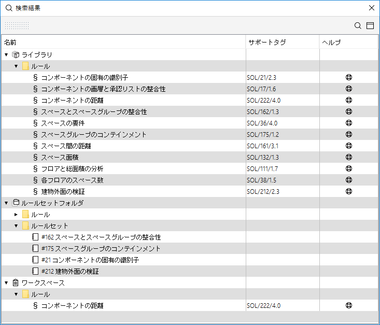
Task: Select ruleset #162 スペースとスペースグループの整合性
Action: click(x=101, y=237)
